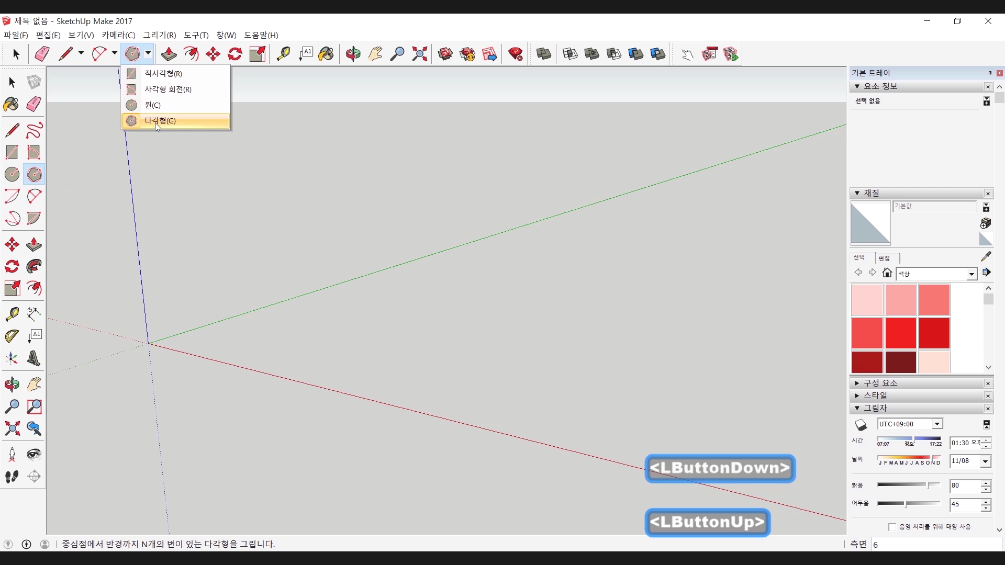This screenshot has height=565, width=1005.
Task: Select the Push/Pull tool in top toolbar
Action: click(x=169, y=54)
